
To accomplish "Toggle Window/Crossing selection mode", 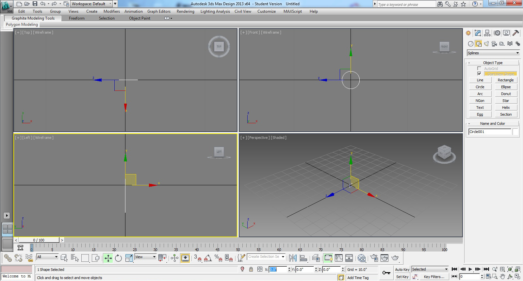I will coord(96,258).
